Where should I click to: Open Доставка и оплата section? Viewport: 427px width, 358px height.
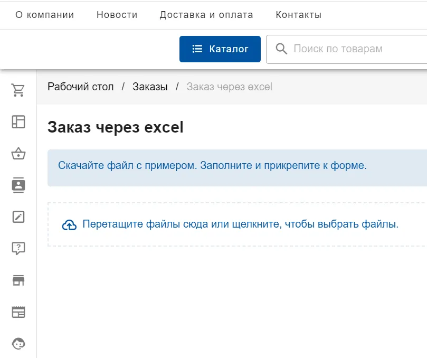[x=206, y=15]
